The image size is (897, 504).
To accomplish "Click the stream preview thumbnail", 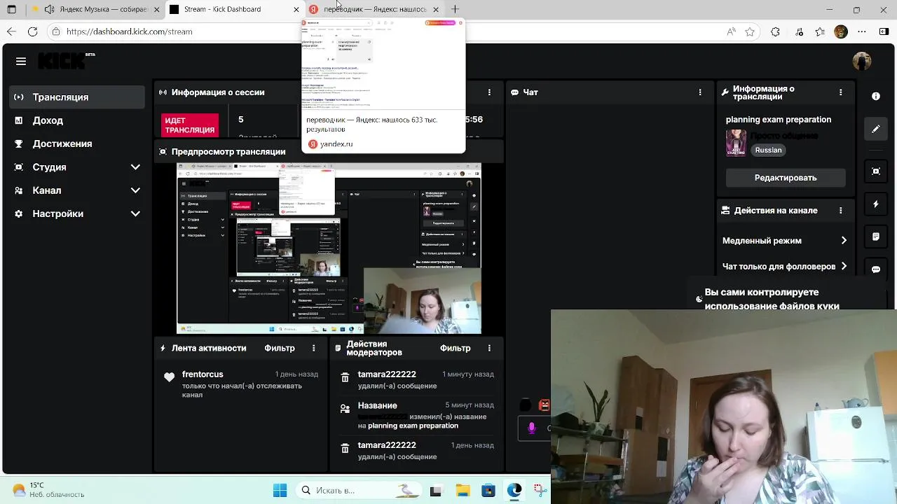I will pos(329,248).
